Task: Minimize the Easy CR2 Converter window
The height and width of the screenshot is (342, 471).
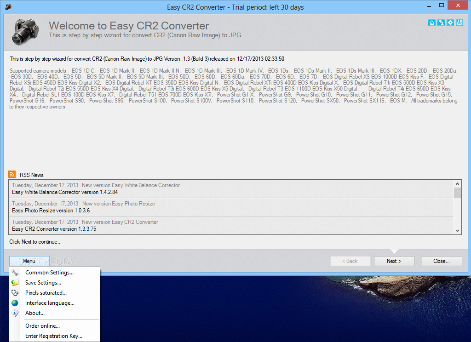Action: tap(429, 6)
